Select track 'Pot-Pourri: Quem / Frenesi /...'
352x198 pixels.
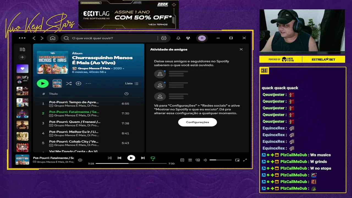(88, 123)
